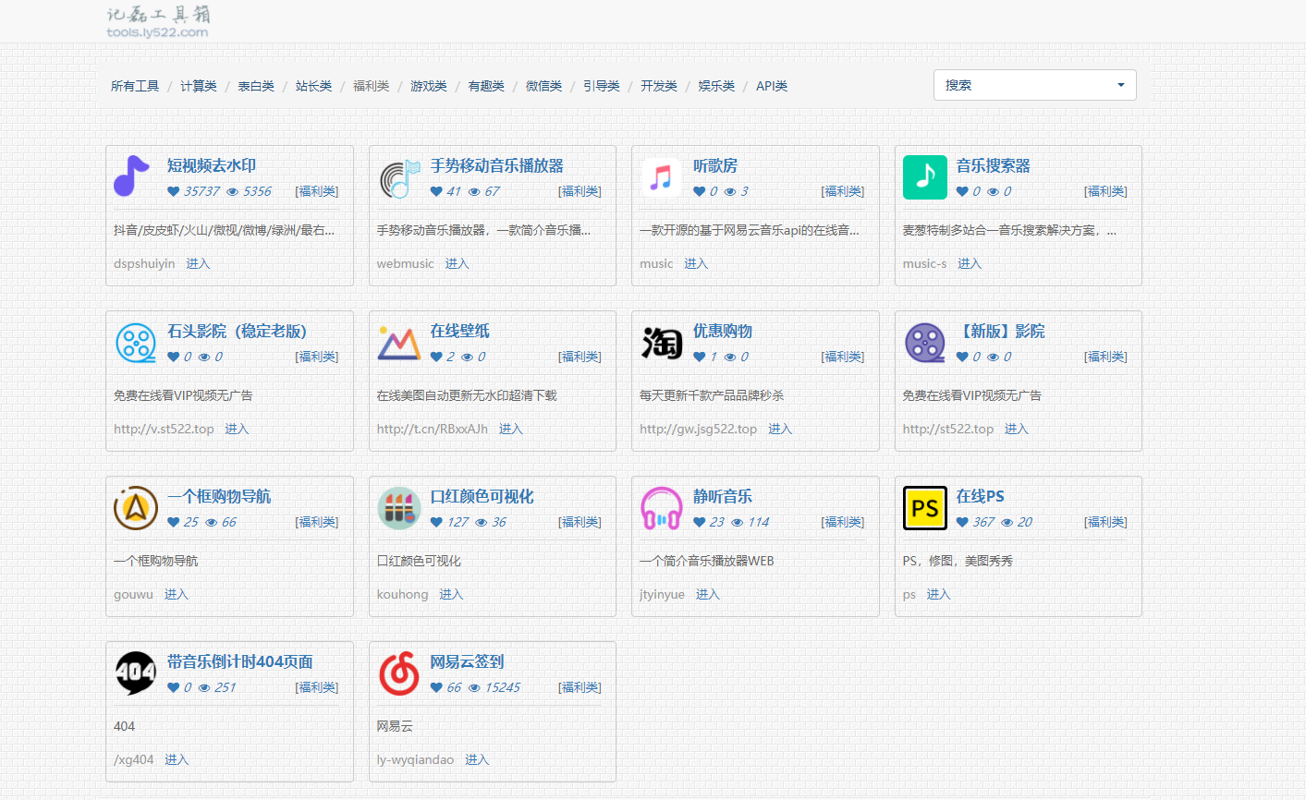Image resolution: width=1306 pixels, height=800 pixels.
Task: Open the 在线PS card via its PS icon
Action: (924, 507)
